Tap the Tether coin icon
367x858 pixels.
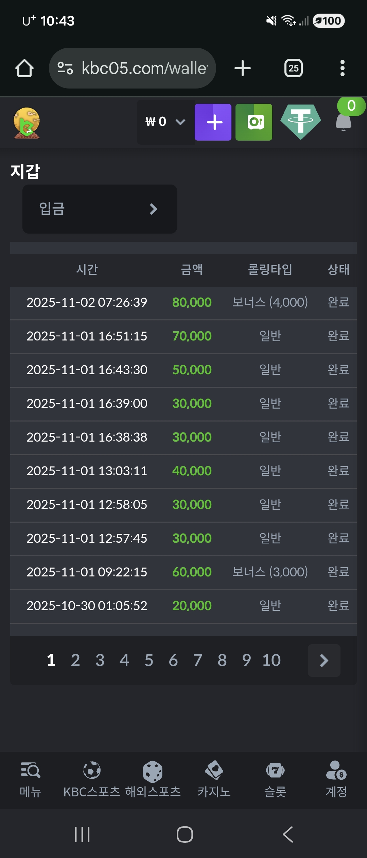click(300, 122)
